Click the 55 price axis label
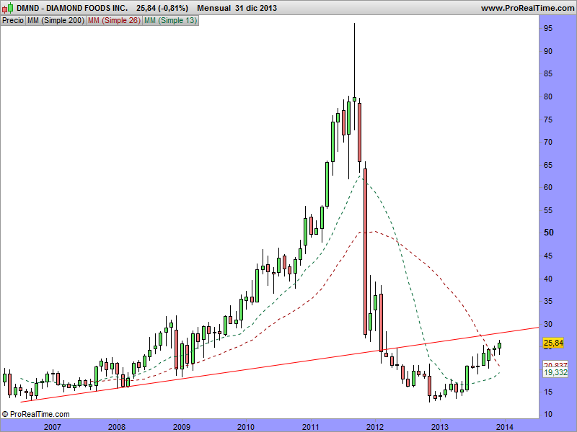The height and width of the screenshot is (432, 577). pyautogui.click(x=548, y=210)
